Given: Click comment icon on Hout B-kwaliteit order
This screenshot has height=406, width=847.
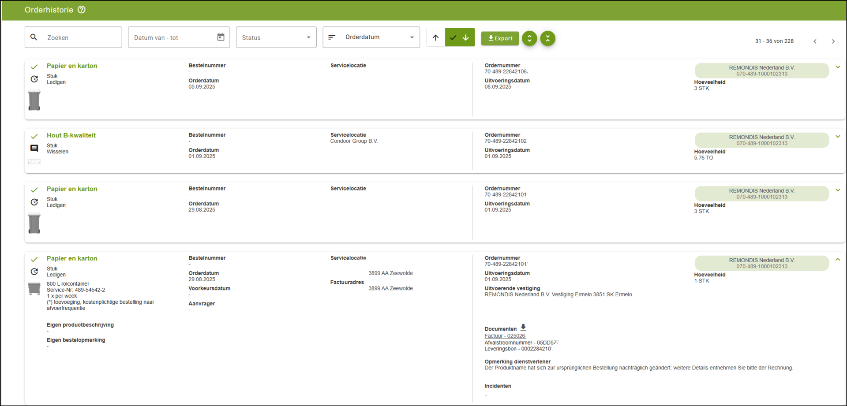Looking at the screenshot, I should 34,148.
